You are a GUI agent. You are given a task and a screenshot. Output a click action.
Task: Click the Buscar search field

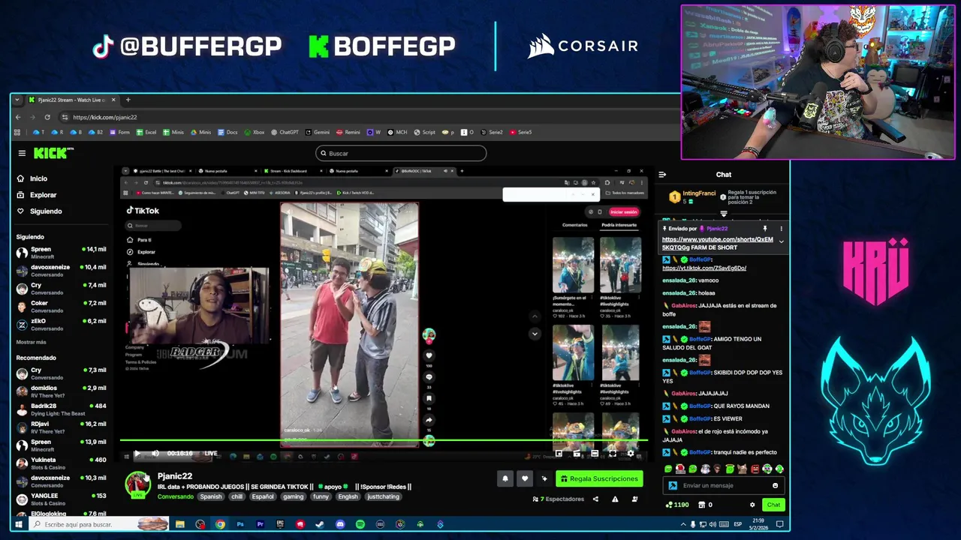[x=401, y=153]
